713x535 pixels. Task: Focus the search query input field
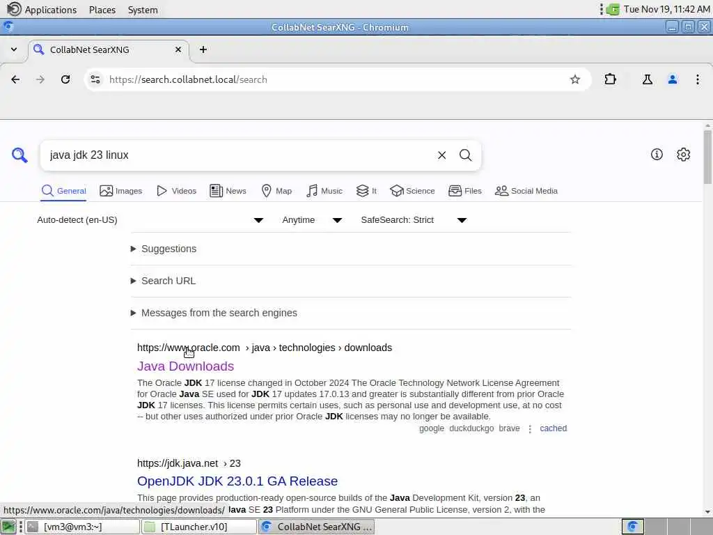tap(240, 155)
